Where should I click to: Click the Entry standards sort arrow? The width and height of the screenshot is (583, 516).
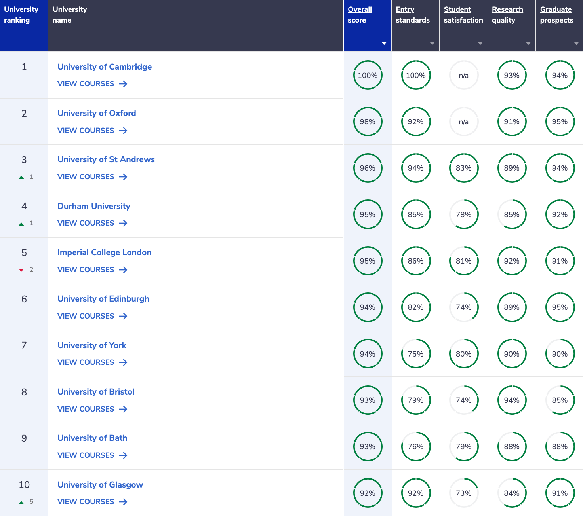point(432,43)
